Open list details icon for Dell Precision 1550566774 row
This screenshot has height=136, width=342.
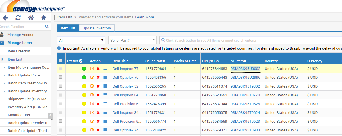click(x=105, y=121)
